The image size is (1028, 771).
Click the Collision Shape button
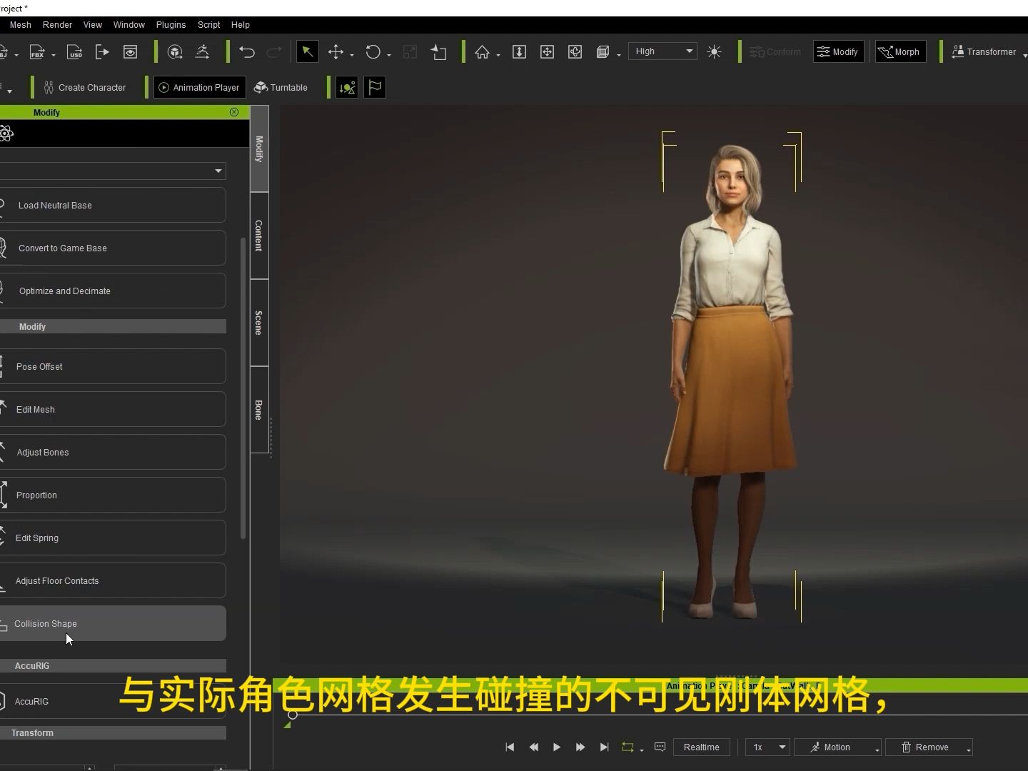click(x=113, y=624)
